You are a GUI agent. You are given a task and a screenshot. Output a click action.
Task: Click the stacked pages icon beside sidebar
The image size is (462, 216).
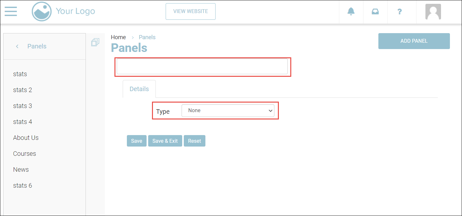(x=95, y=42)
